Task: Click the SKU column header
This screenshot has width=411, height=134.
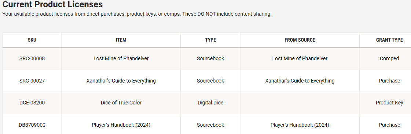Action: [32, 40]
